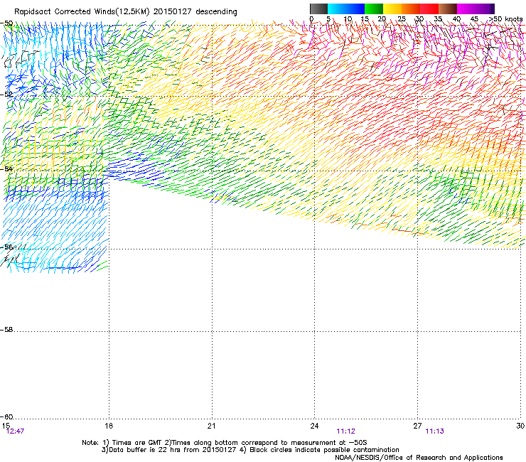This screenshot has height=462, width=526.
Task: Click the '45' tick label in the legend
Action: (474, 19)
